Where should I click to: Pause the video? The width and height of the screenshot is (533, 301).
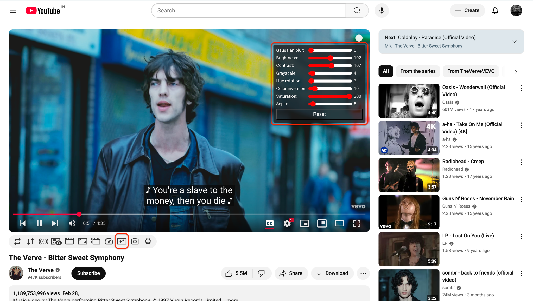[x=39, y=223]
